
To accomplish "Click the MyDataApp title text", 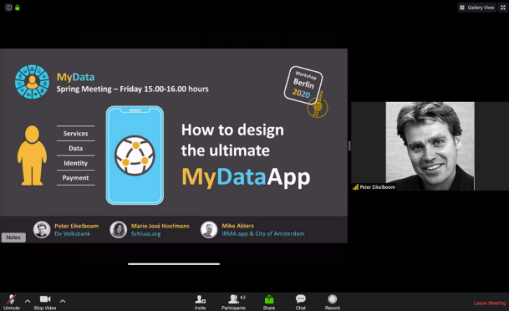I will (245, 178).
